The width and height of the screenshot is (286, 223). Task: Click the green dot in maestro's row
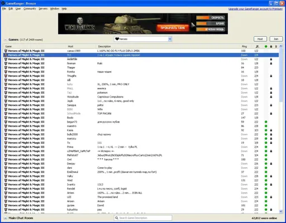(266, 126)
